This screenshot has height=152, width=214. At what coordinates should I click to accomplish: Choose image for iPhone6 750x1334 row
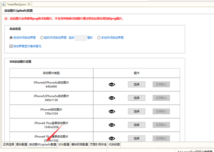(x=137, y=111)
